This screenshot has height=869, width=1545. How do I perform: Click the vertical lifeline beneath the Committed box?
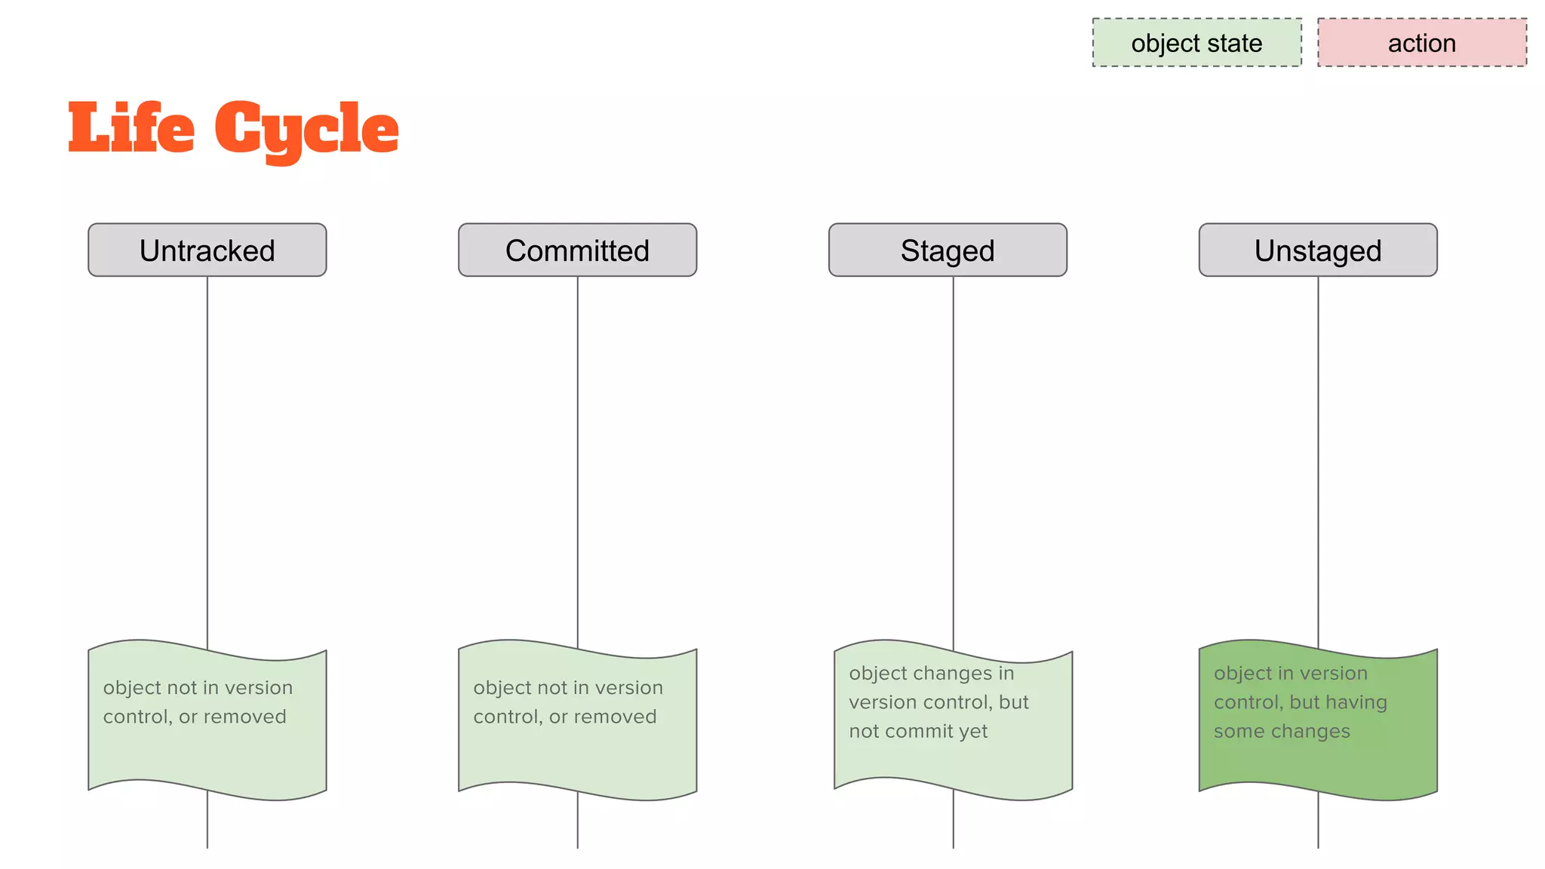[578, 453]
